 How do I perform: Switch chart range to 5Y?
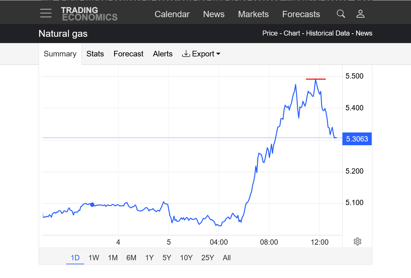(x=167, y=258)
